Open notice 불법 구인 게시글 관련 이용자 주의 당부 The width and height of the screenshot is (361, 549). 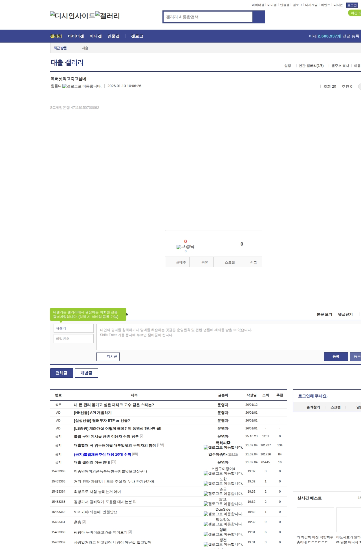pyautogui.click(x=106, y=436)
